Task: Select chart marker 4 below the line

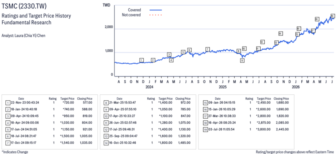Action: coord(171,60)
